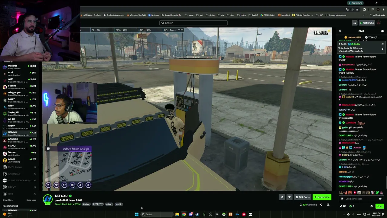Viewport: 387px width, 218px height.
Task: Open the store bookmarks folder
Action: point(231,15)
